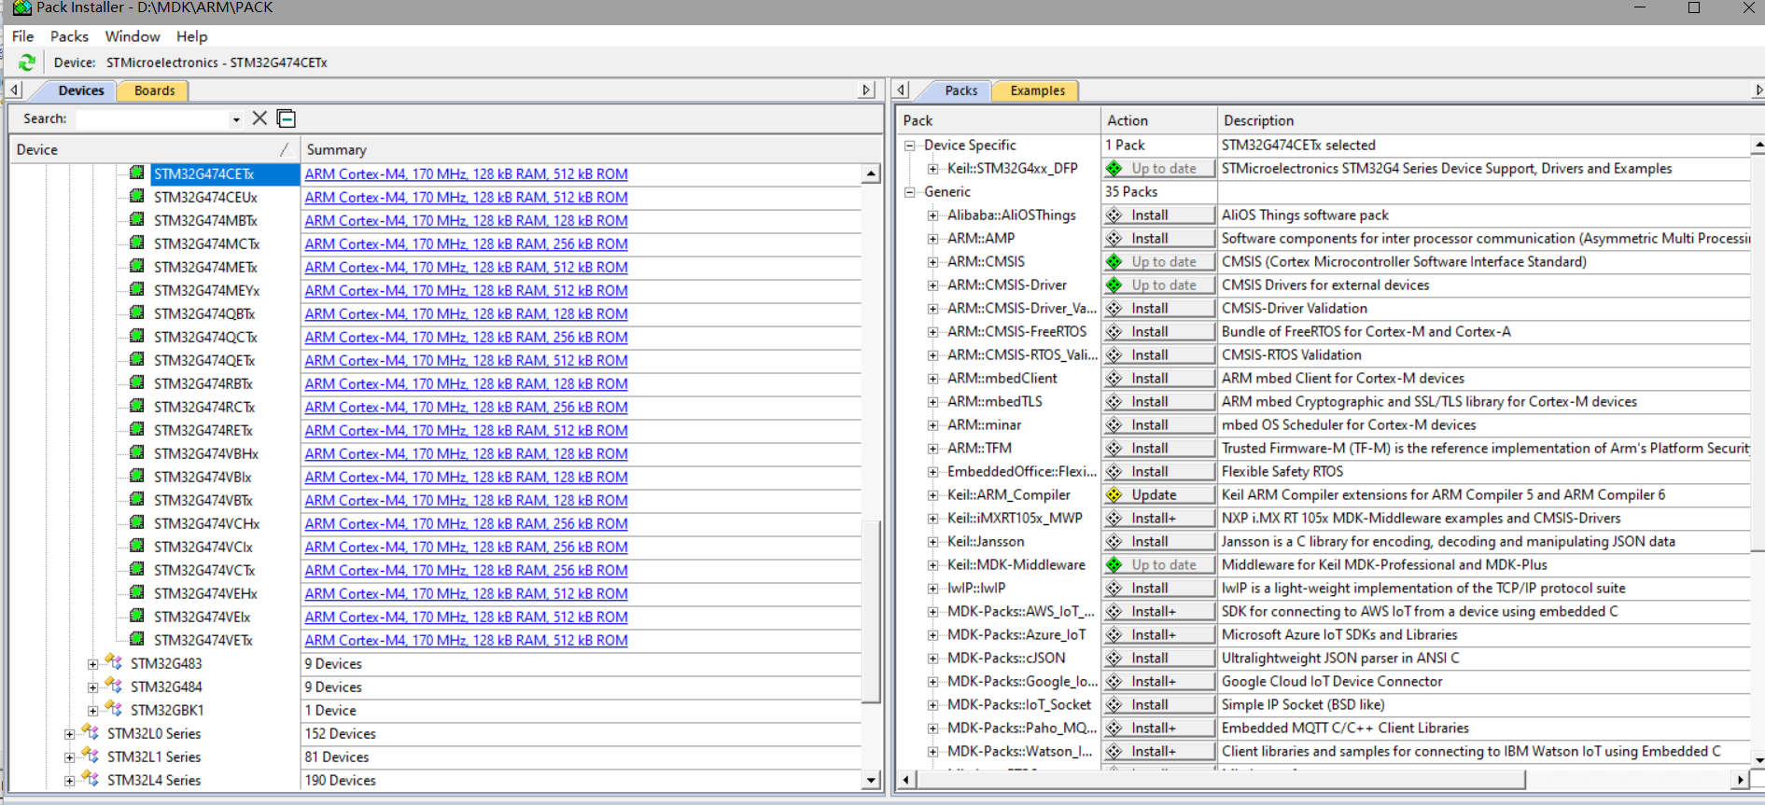Click the collapse all icon next to search
The height and width of the screenshot is (805, 1765).
pos(287,118)
